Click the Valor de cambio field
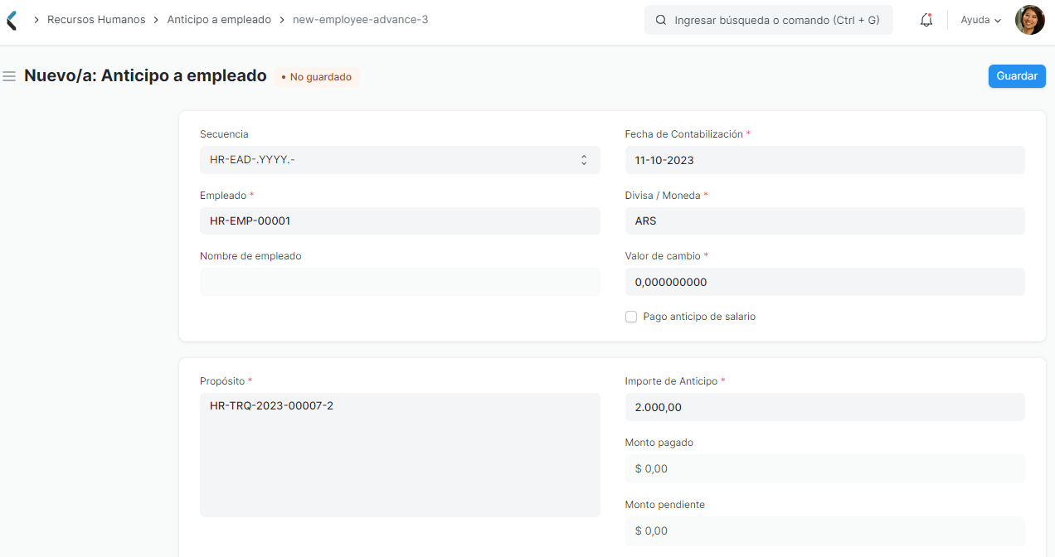 pos(825,282)
